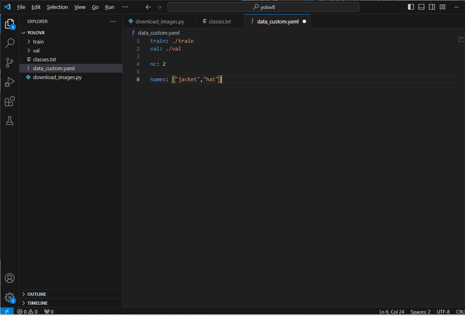
Task: Click the yolov8 command center search box
Action: point(263,7)
